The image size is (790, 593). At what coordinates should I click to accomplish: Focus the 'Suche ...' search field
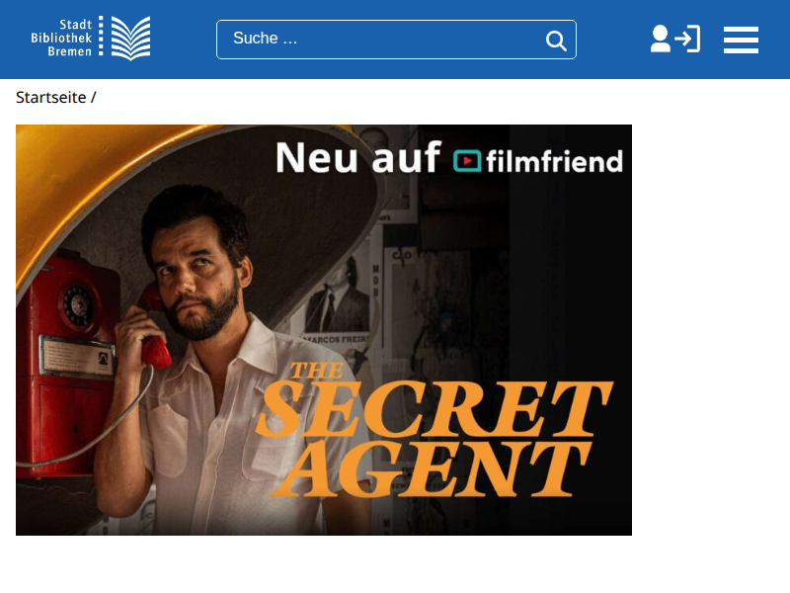click(396, 40)
